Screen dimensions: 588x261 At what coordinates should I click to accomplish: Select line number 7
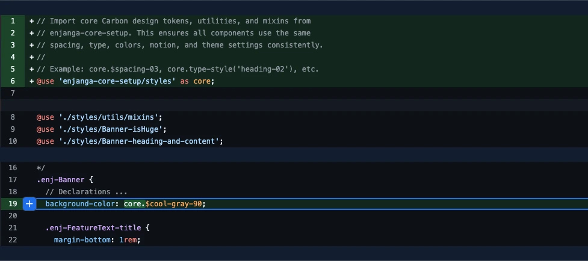[x=13, y=93]
